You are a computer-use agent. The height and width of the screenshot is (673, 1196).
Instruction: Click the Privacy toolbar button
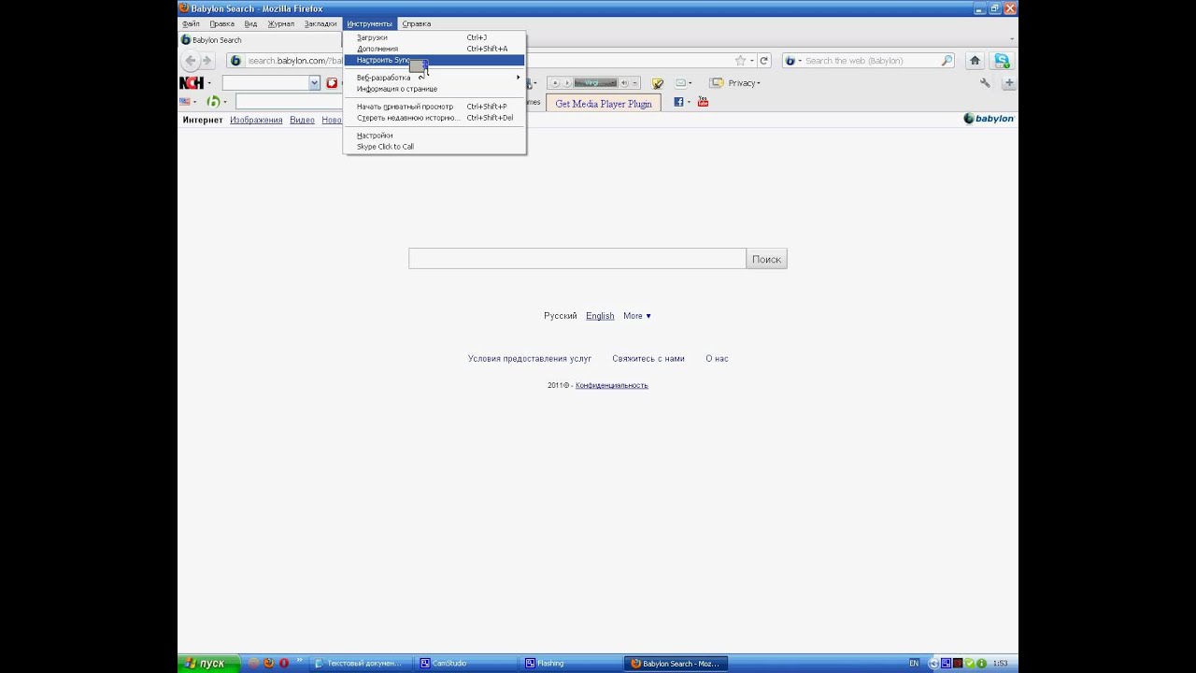coord(734,83)
